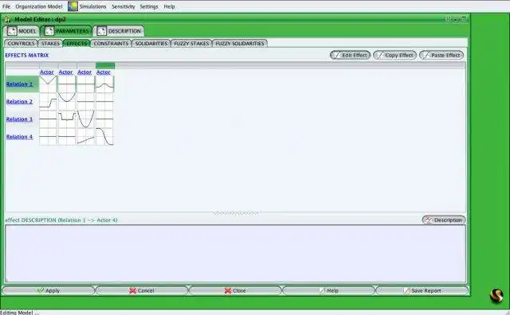Click the MODEL tab's icon

click(12, 31)
